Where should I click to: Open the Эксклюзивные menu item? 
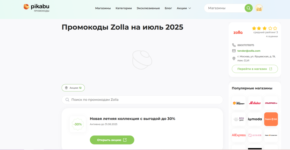coord(148,8)
